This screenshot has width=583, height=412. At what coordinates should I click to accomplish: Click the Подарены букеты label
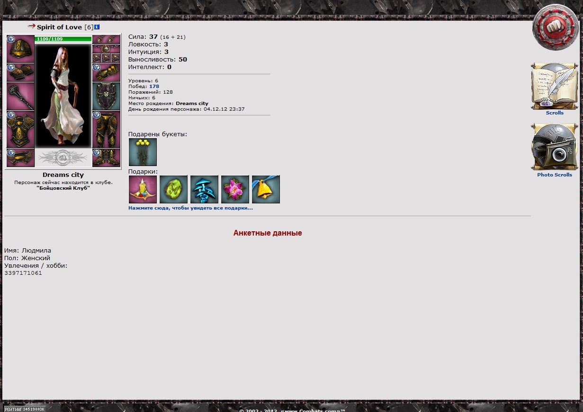[158, 134]
